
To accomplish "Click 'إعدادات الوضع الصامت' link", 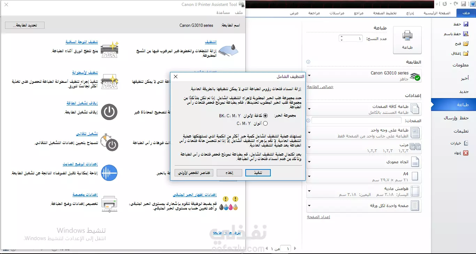I will coord(80,164).
